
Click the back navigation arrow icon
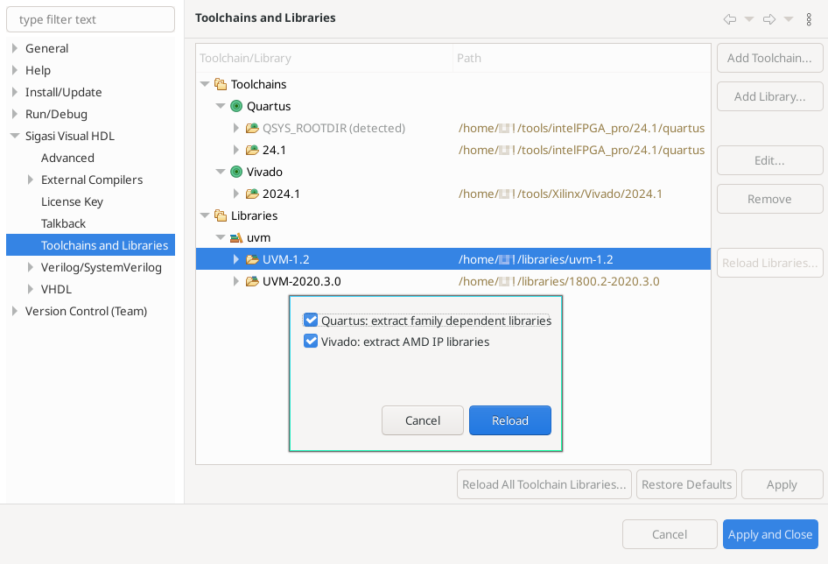(730, 19)
